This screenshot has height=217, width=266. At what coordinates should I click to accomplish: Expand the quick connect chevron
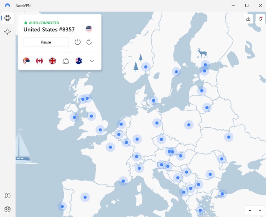tap(92, 61)
